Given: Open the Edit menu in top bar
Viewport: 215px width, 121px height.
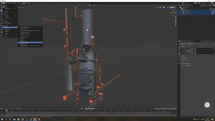Looking at the screenshot, I should tap(7, 3).
